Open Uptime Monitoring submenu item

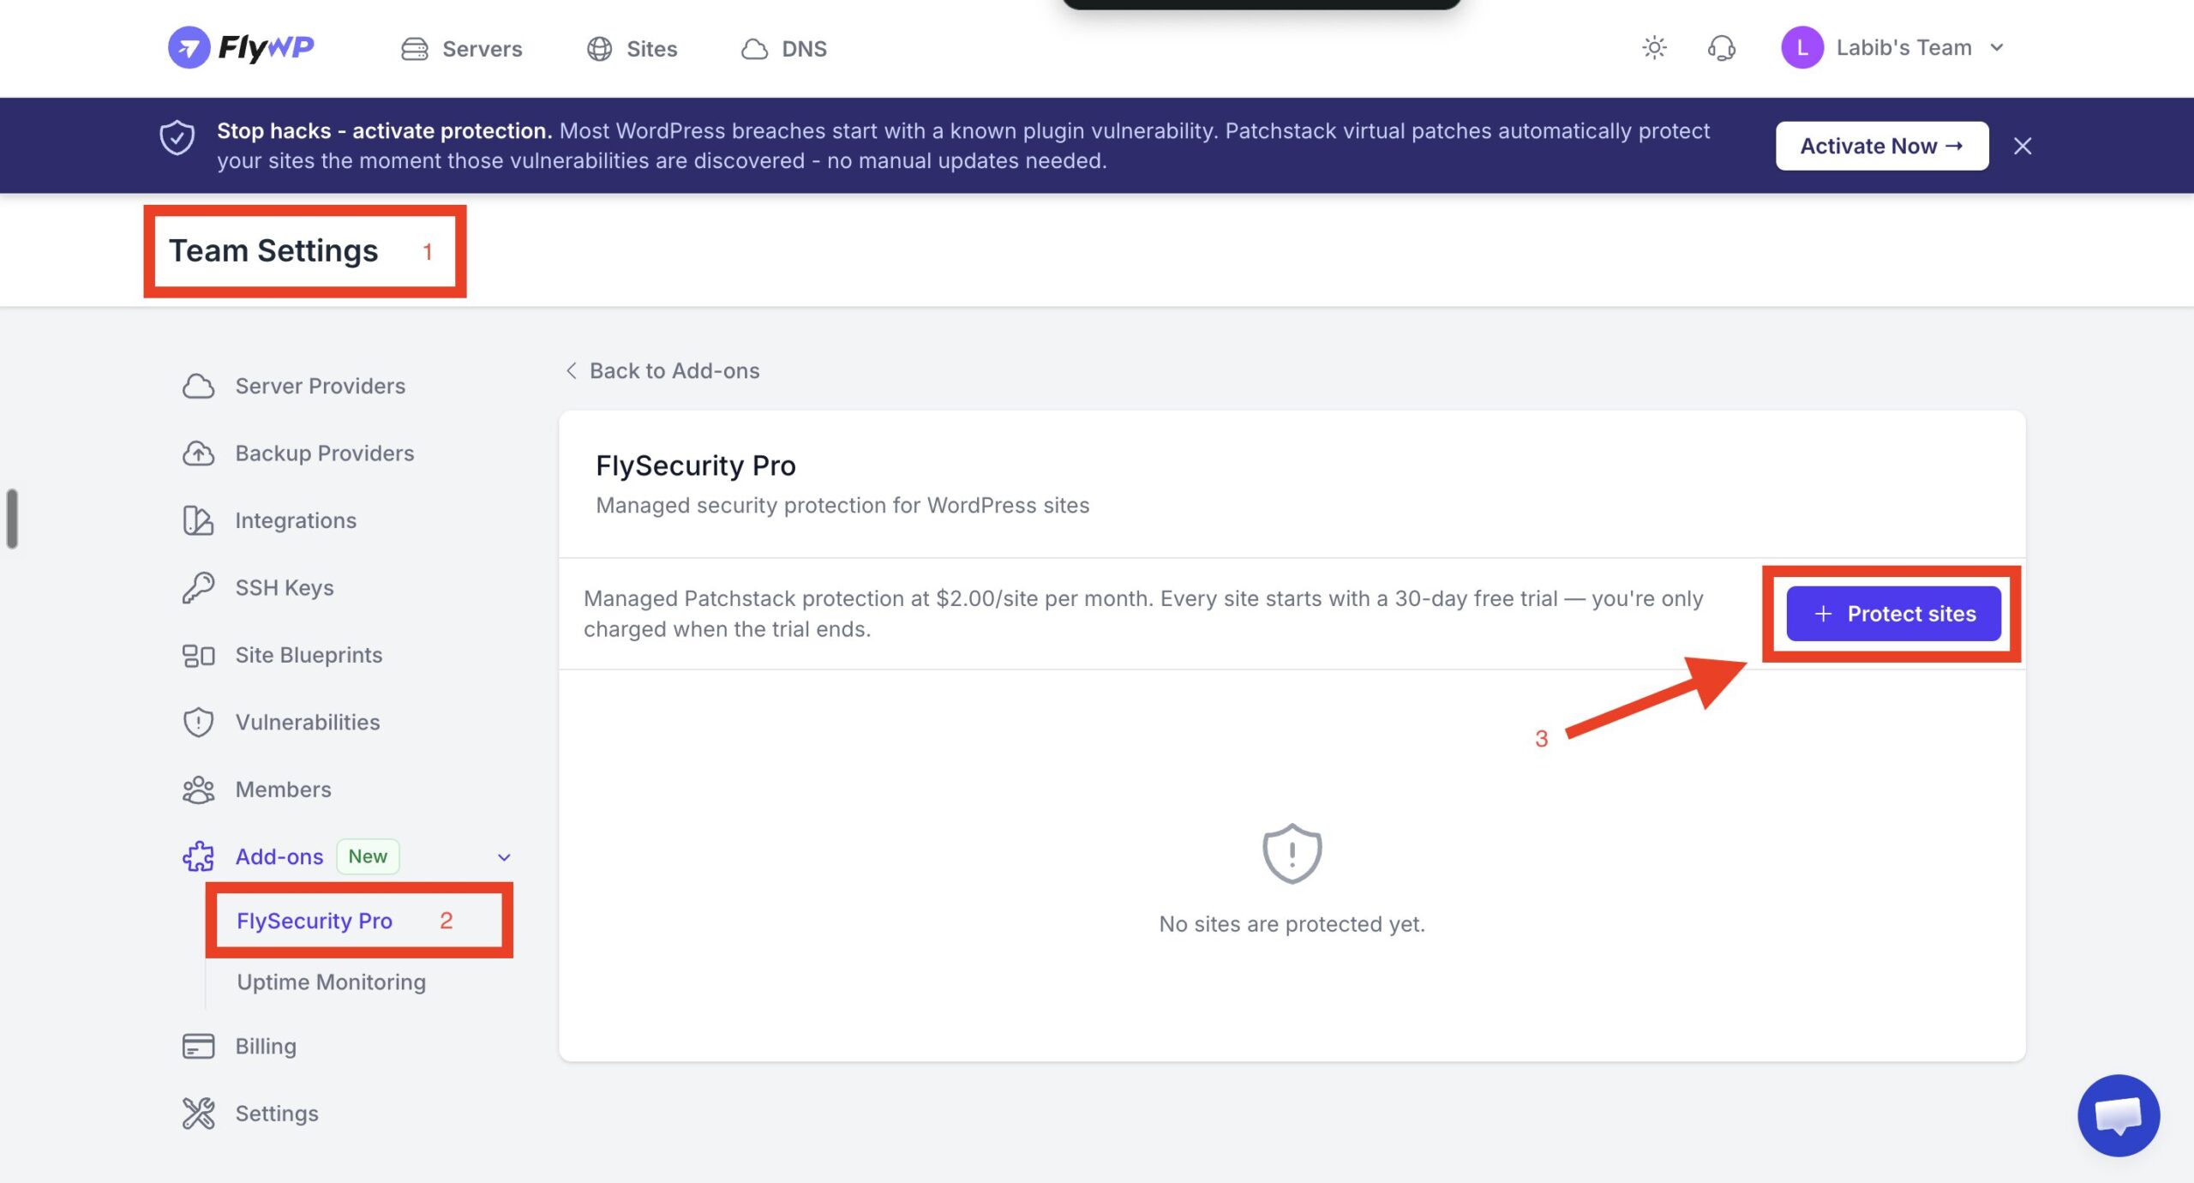[331, 982]
